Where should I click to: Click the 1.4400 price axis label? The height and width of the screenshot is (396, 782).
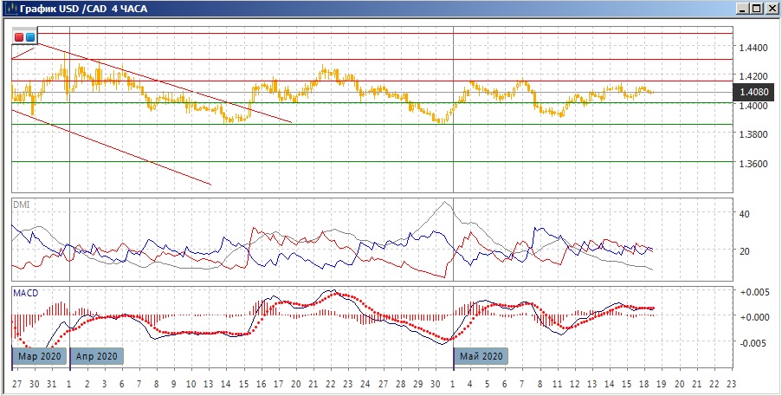(752, 47)
